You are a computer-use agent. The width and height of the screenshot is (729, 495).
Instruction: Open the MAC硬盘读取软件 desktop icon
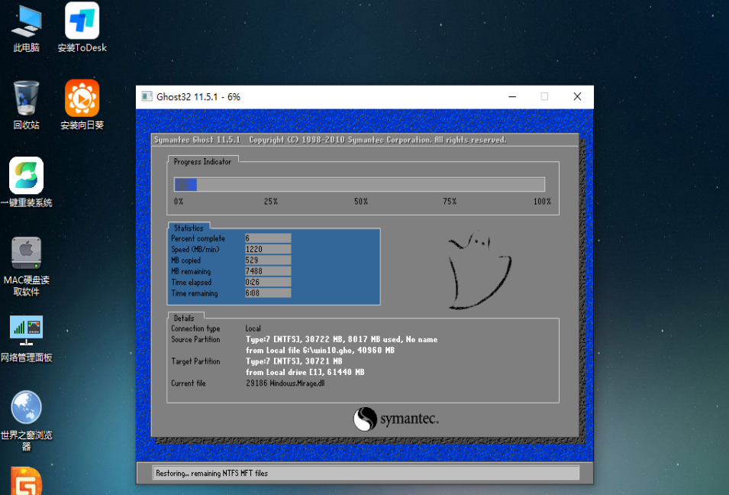tap(27, 266)
